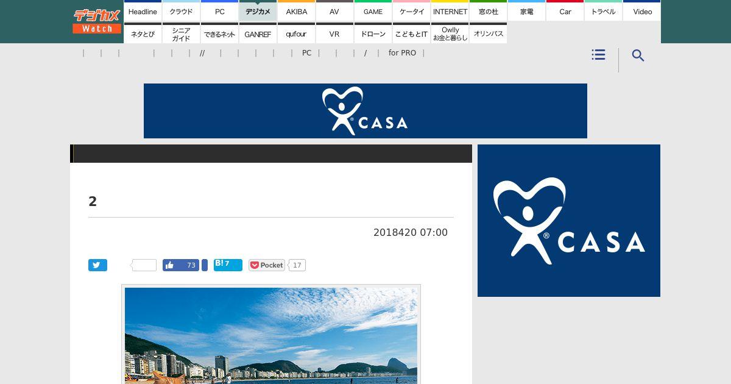Go to the GAME site tab
The width and height of the screenshot is (731, 384).
373,11
